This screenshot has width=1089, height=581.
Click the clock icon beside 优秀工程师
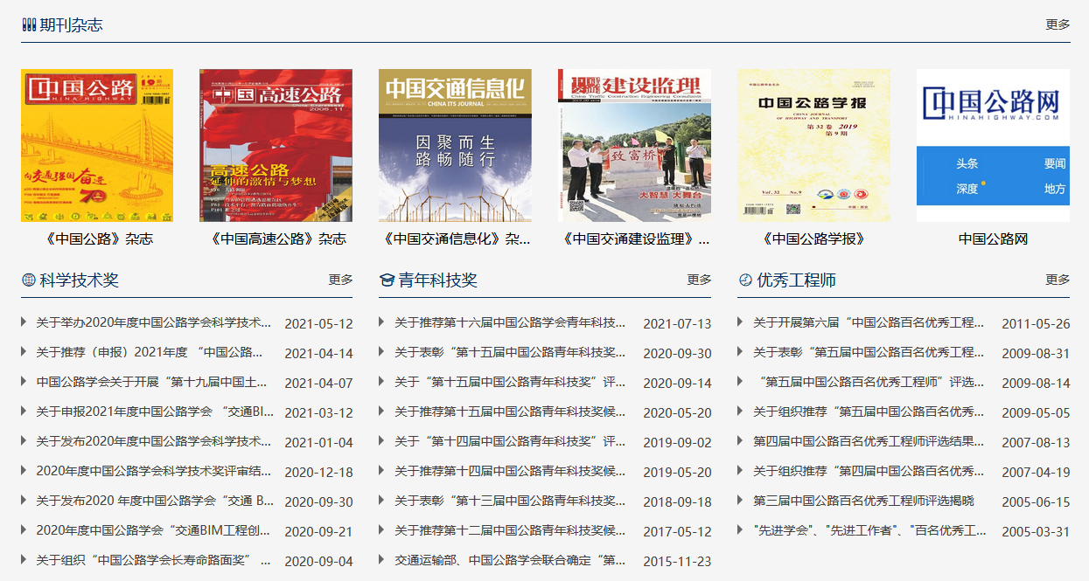click(745, 280)
